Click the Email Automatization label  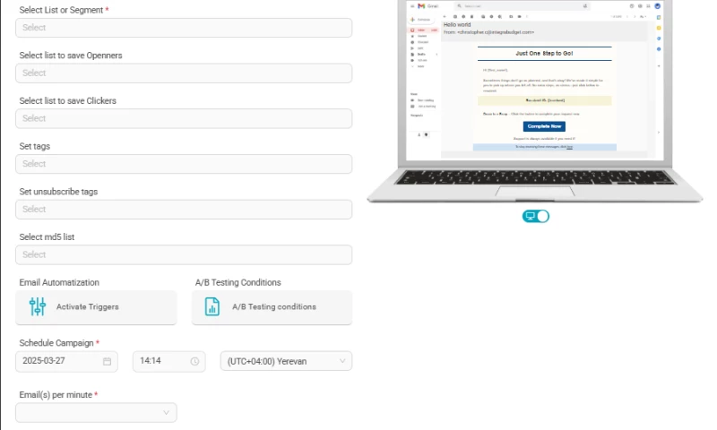59,282
